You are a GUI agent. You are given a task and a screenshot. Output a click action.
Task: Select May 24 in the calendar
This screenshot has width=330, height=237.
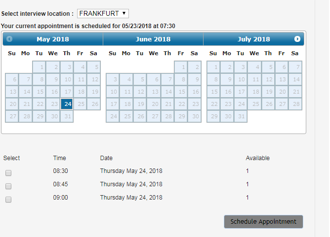tap(67, 104)
